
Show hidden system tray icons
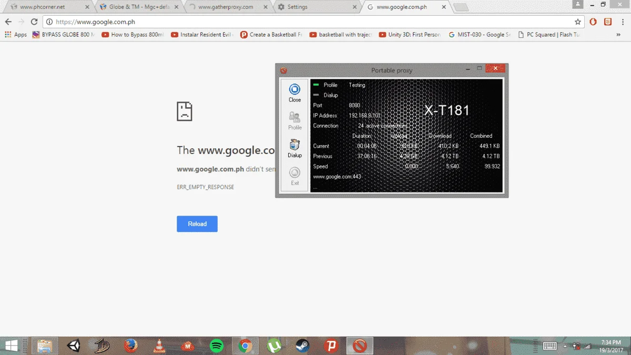[x=566, y=346]
